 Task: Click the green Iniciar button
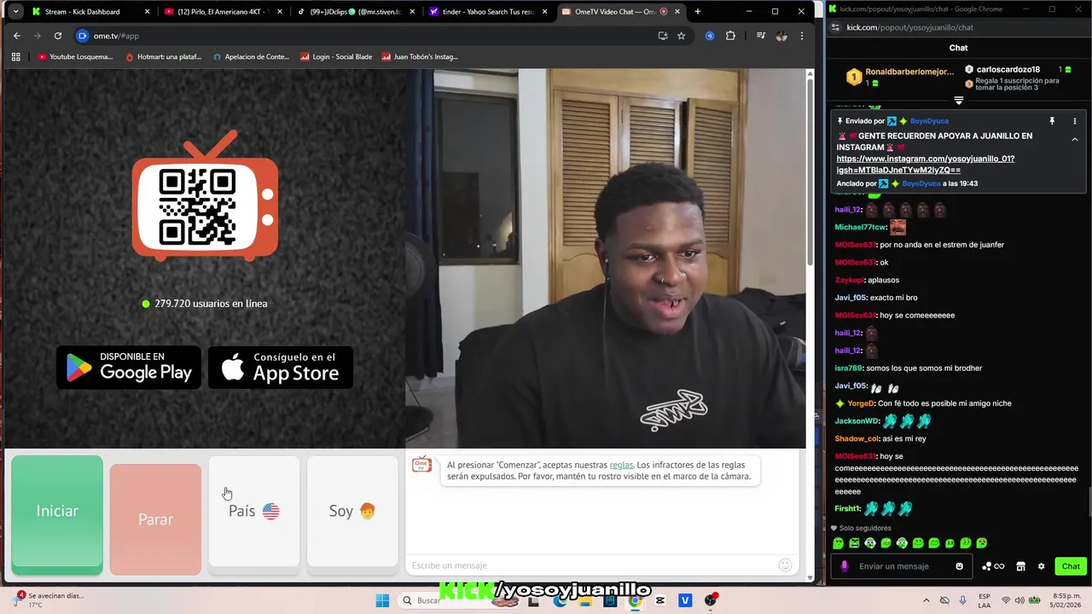pyautogui.click(x=57, y=514)
